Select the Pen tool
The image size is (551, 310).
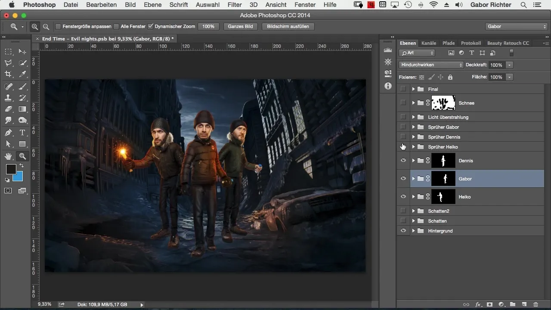(x=8, y=133)
